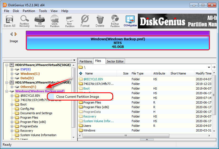
Task: Click the Save All toolbar icon
Action: point(9,21)
